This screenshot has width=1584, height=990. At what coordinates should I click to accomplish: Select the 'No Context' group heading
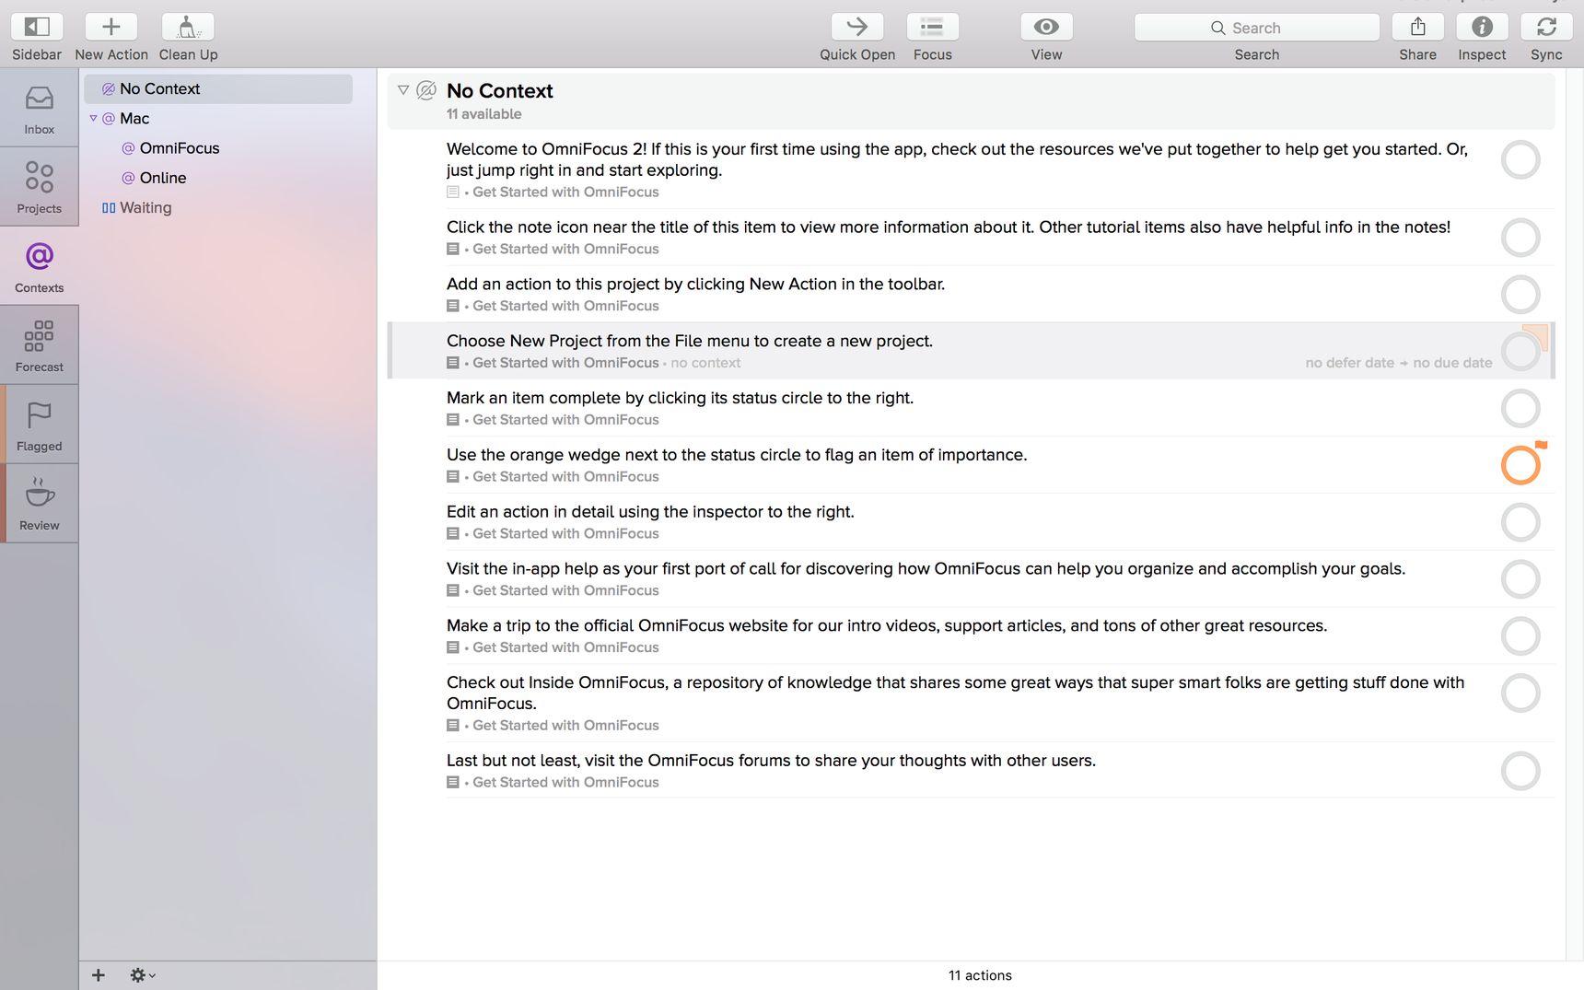tap(500, 90)
